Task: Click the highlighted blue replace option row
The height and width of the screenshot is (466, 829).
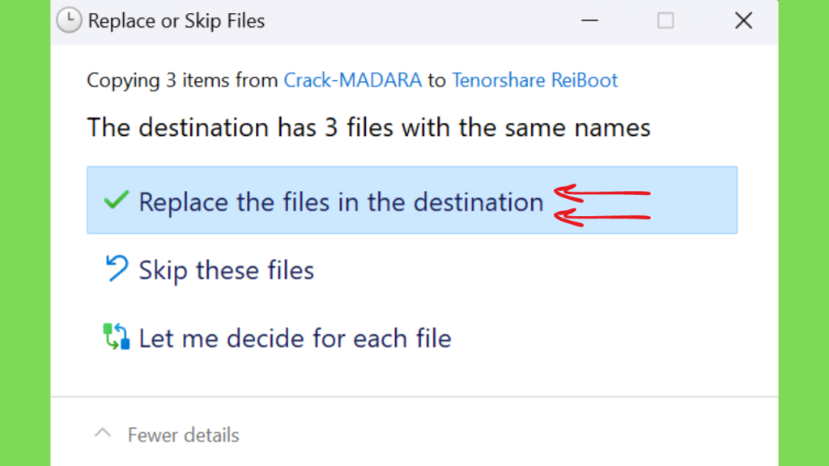Action: tap(412, 201)
